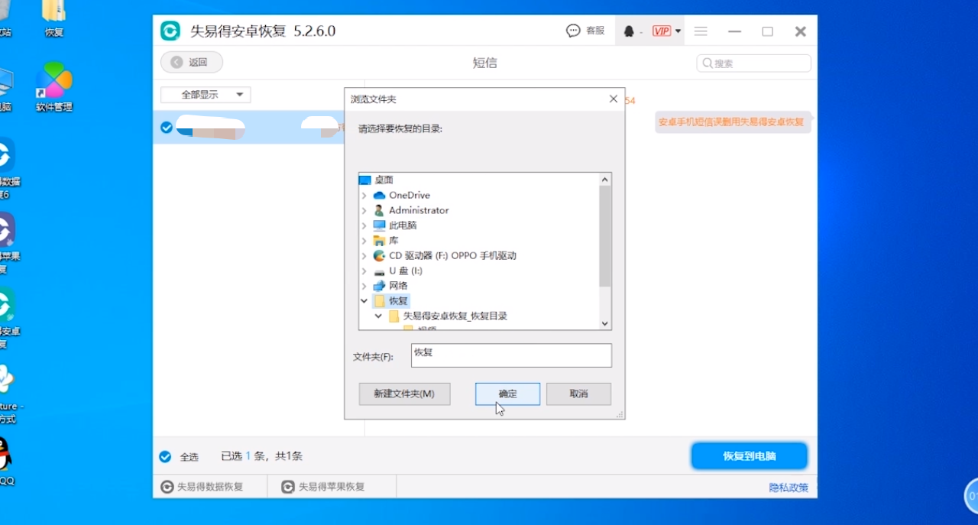Screen dimensions: 978x525
Task: Toggle the 全选 select-all checkbox
Action: point(165,457)
